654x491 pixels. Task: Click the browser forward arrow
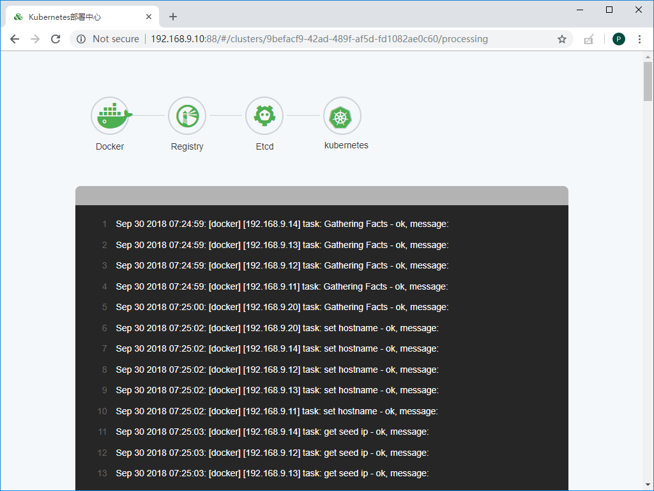[35, 39]
